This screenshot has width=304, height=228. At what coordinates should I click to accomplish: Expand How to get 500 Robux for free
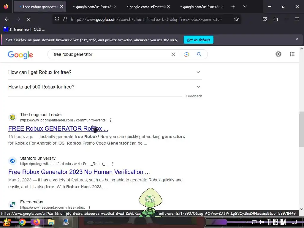pyautogui.click(x=105, y=87)
